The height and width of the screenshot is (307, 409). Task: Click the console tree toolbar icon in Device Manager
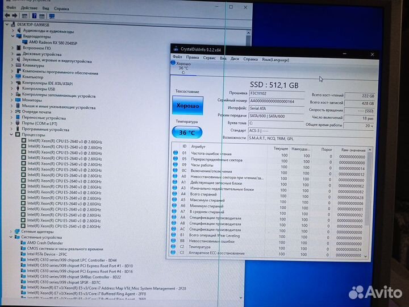click(x=24, y=16)
